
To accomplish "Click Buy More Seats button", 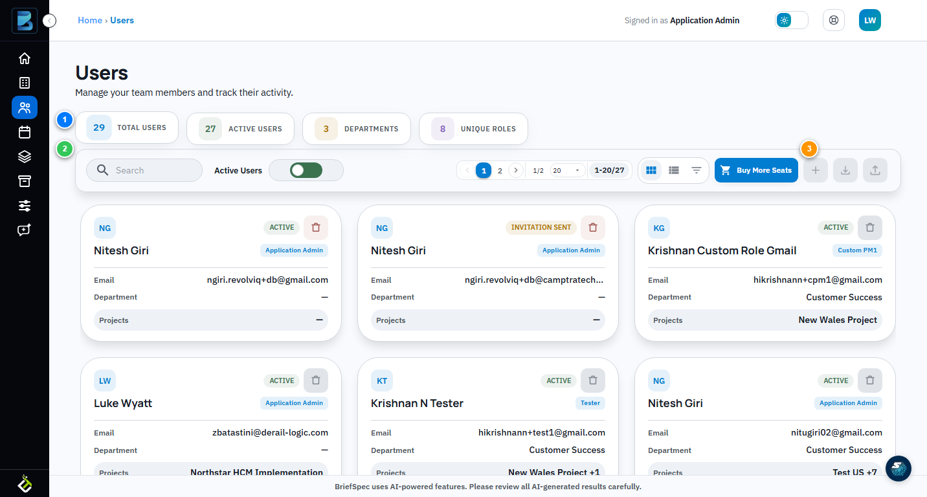I will coord(756,170).
